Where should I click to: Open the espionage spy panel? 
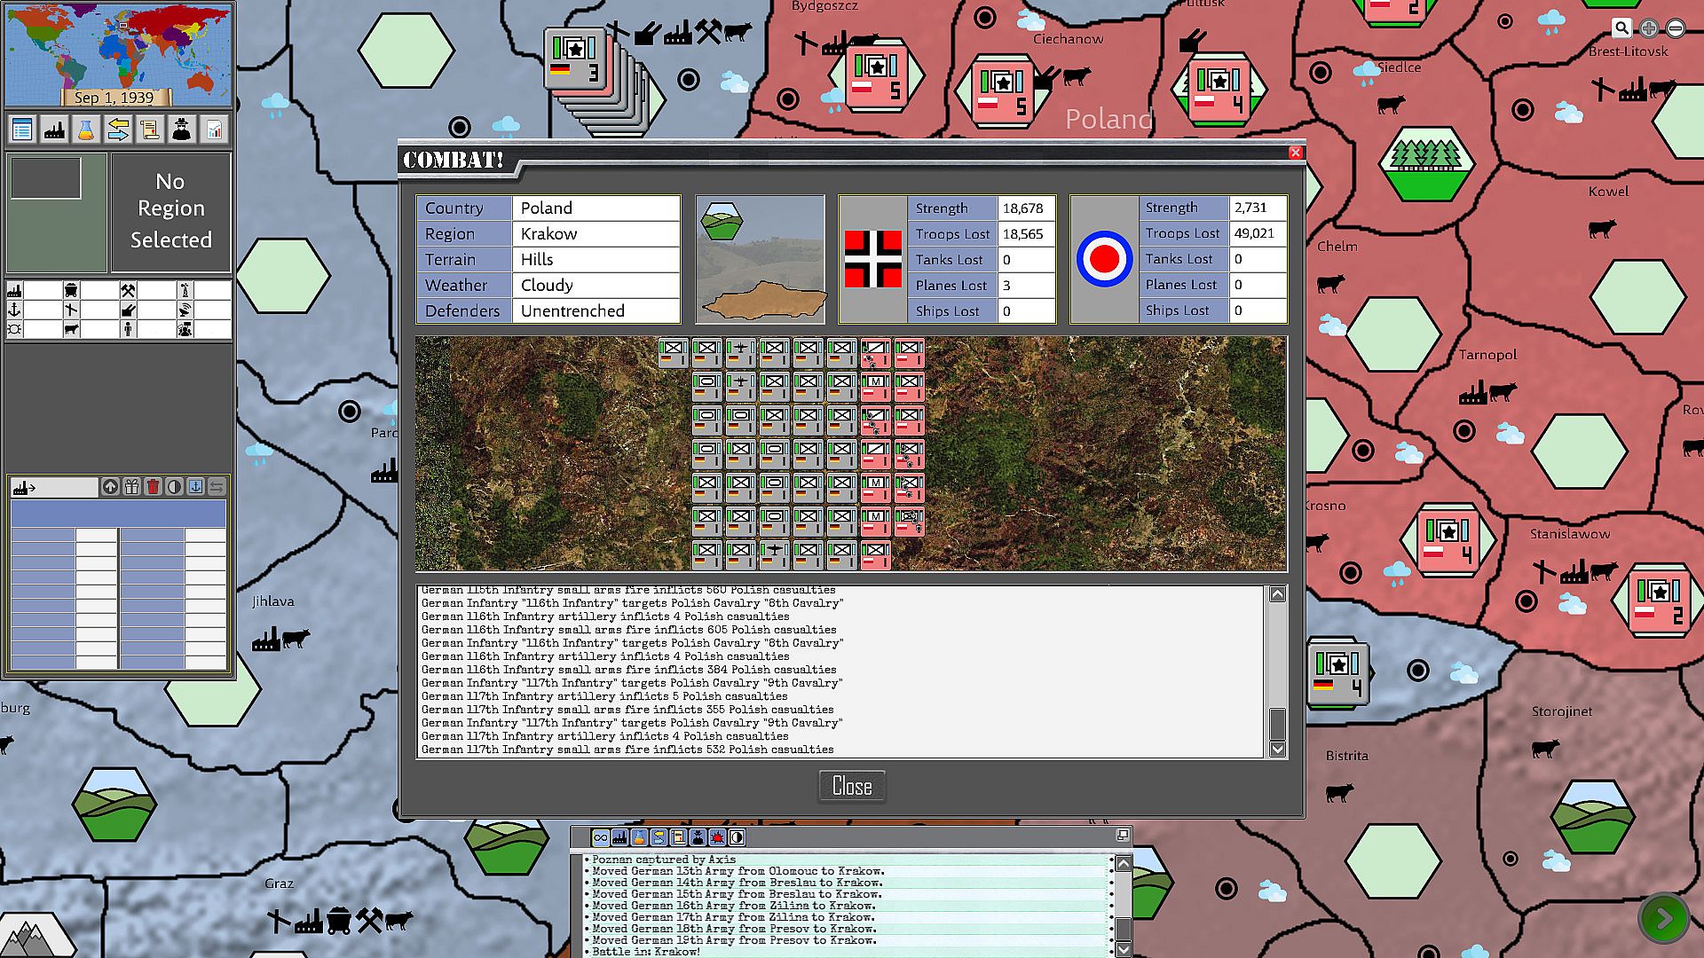182,130
